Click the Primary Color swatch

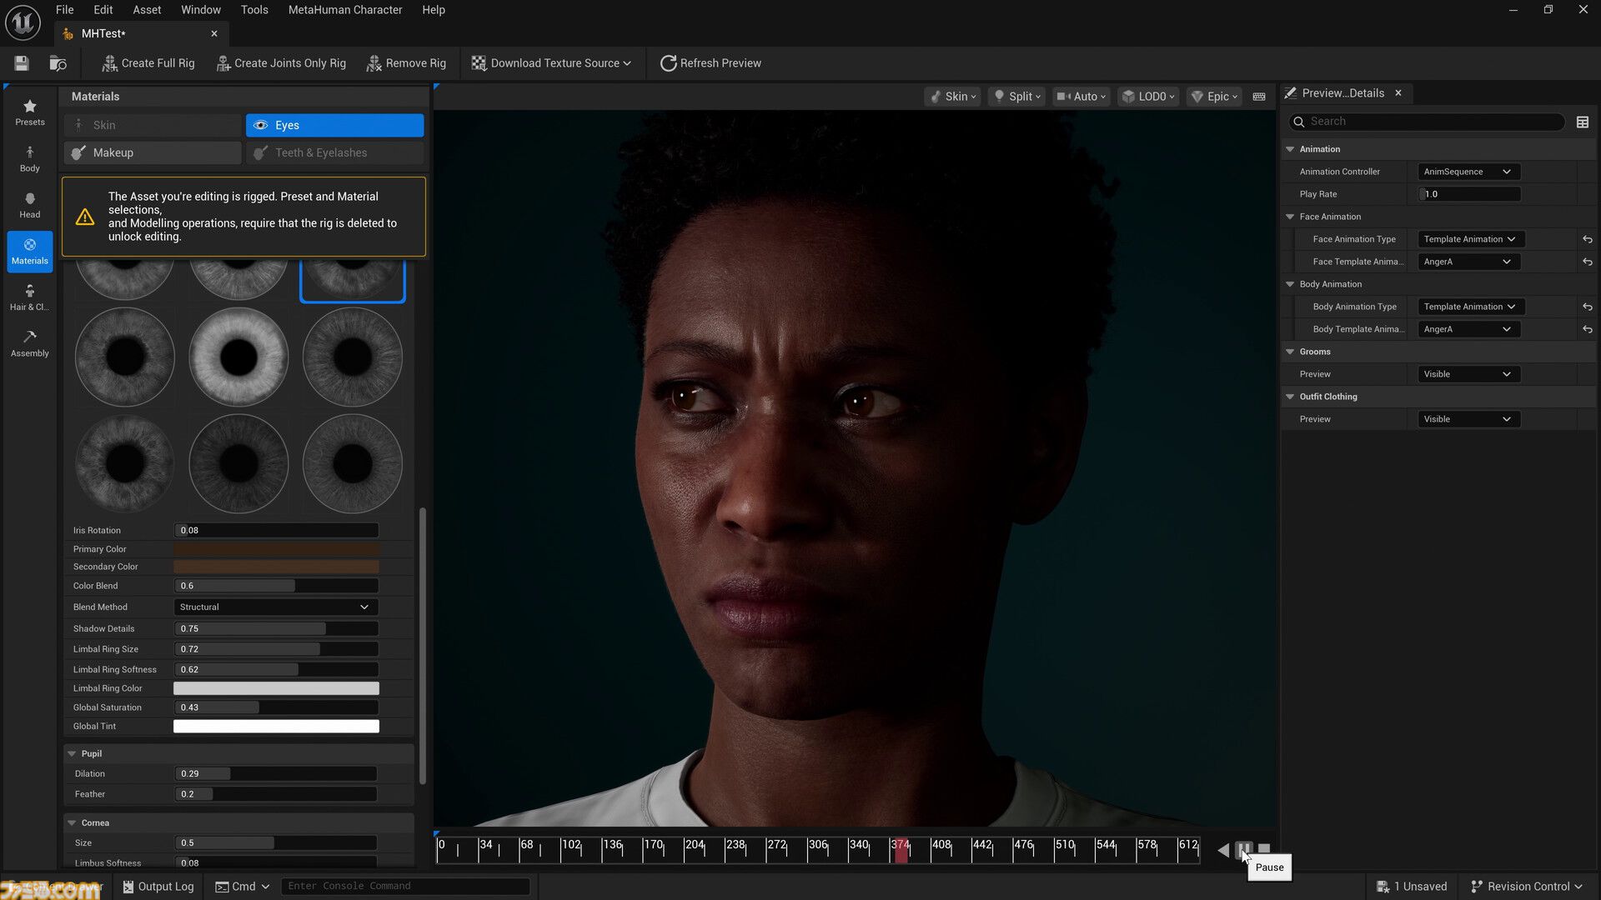[x=276, y=549]
